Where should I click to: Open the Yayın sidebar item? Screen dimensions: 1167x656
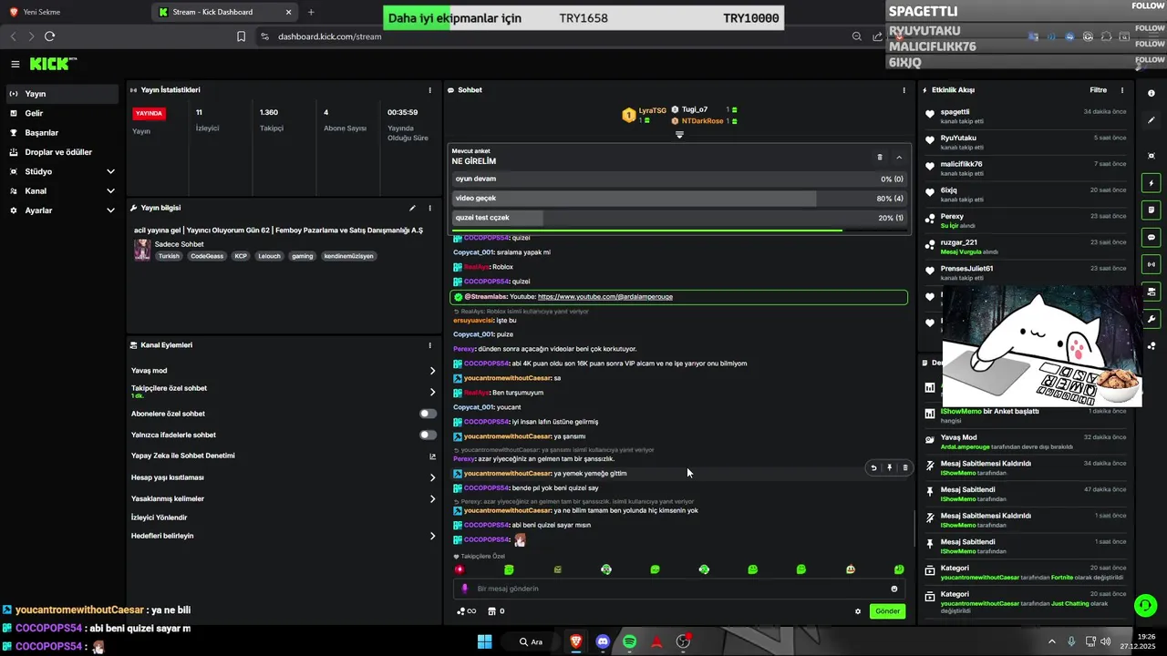(x=60, y=94)
